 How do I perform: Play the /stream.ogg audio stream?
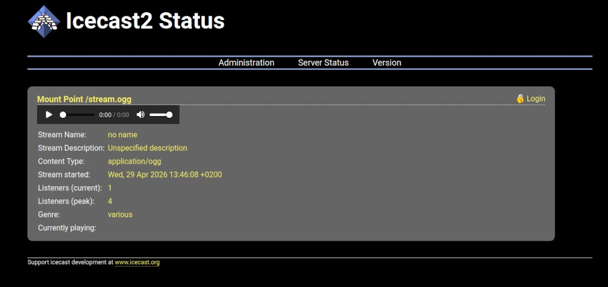pyautogui.click(x=49, y=115)
